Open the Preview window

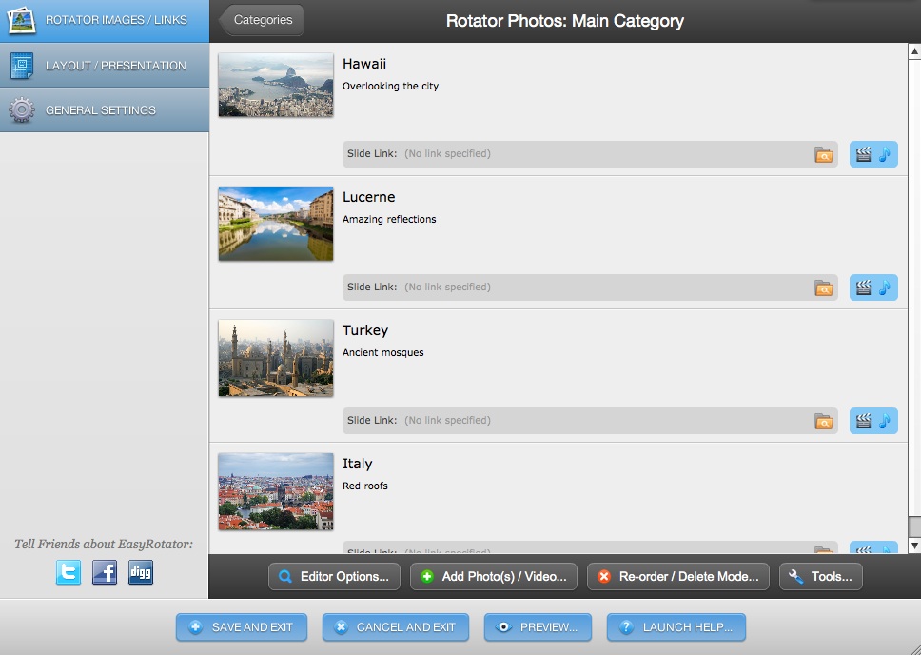(538, 627)
